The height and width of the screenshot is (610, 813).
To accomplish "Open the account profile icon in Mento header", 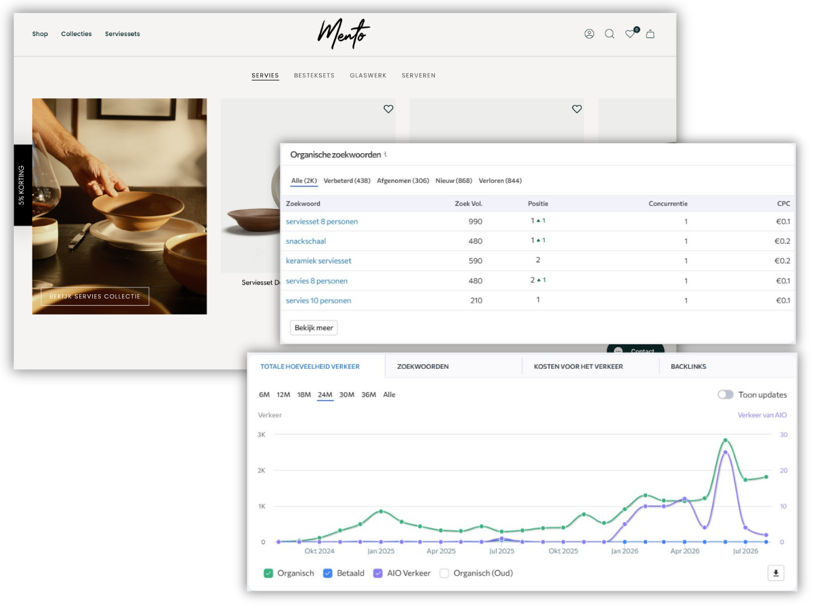I will [x=589, y=34].
